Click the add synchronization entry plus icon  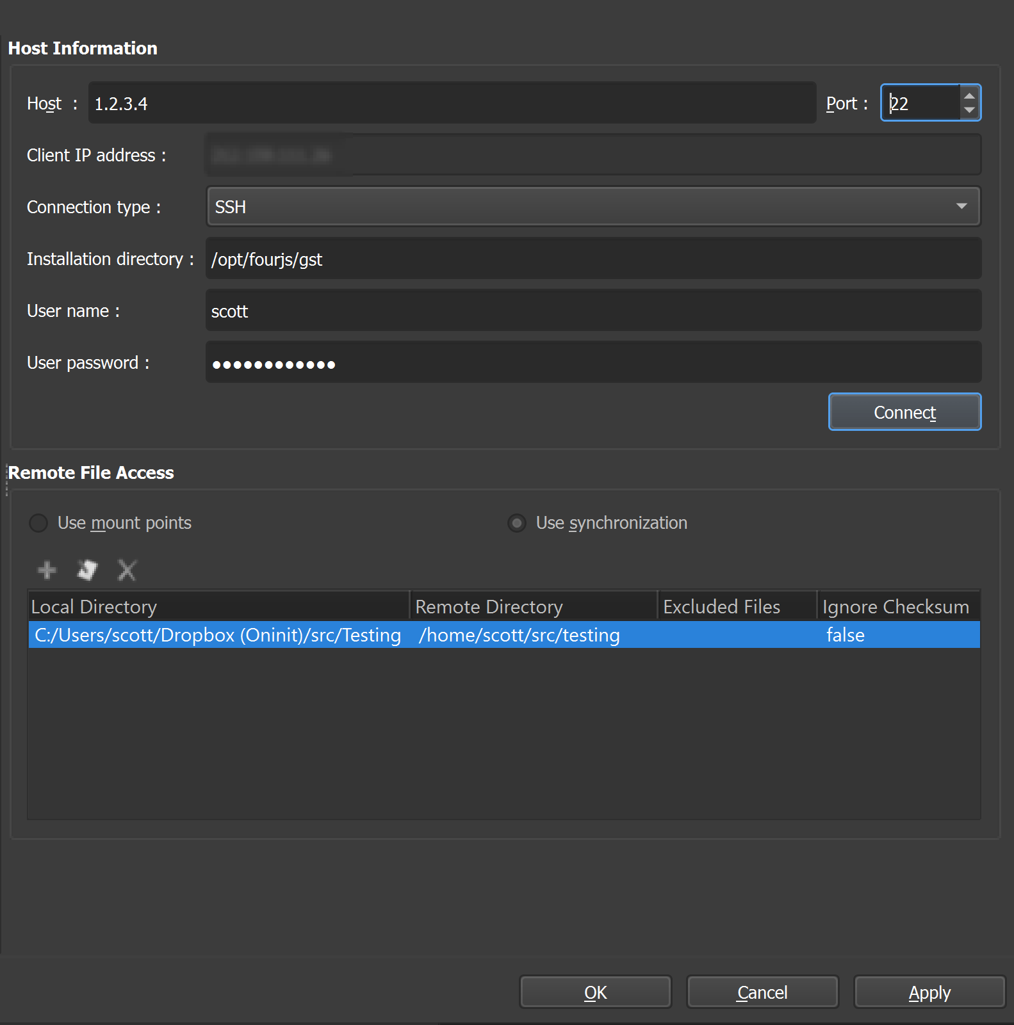[x=47, y=570]
